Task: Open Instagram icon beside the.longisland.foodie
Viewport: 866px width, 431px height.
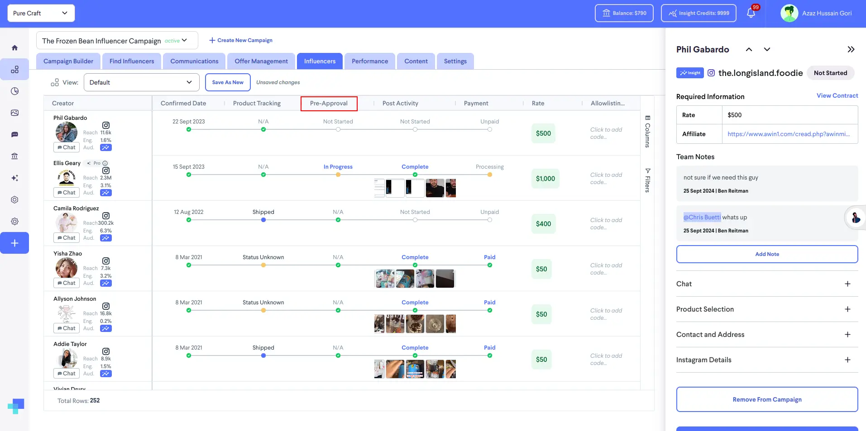Action: point(711,73)
